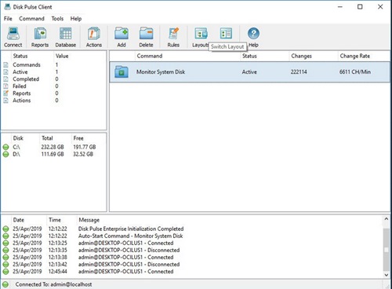Click the Layouts toolbar icon

click(x=201, y=37)
